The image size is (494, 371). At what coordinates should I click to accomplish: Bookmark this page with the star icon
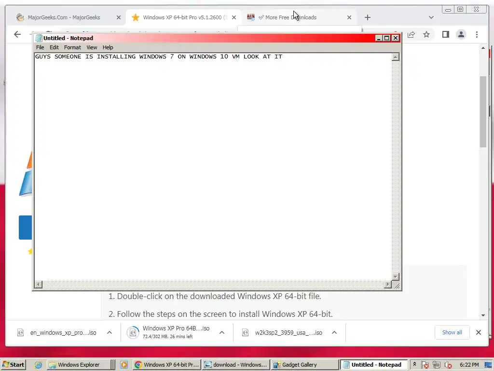coord(426,34)
